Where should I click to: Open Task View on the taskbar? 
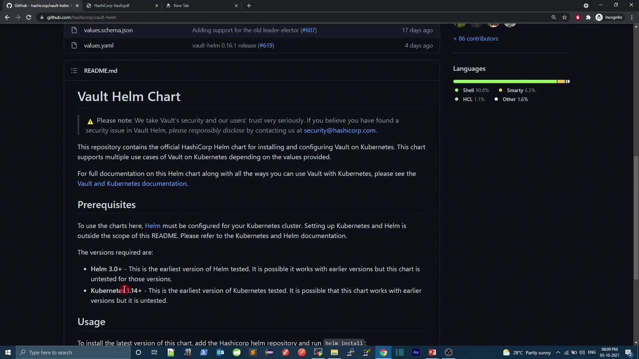tap(154, 353)
